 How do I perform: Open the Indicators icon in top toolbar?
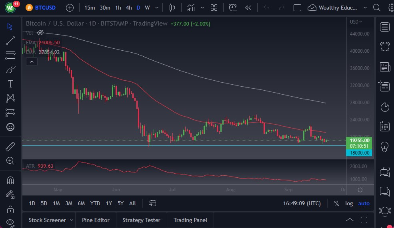[x=191, y=8]
